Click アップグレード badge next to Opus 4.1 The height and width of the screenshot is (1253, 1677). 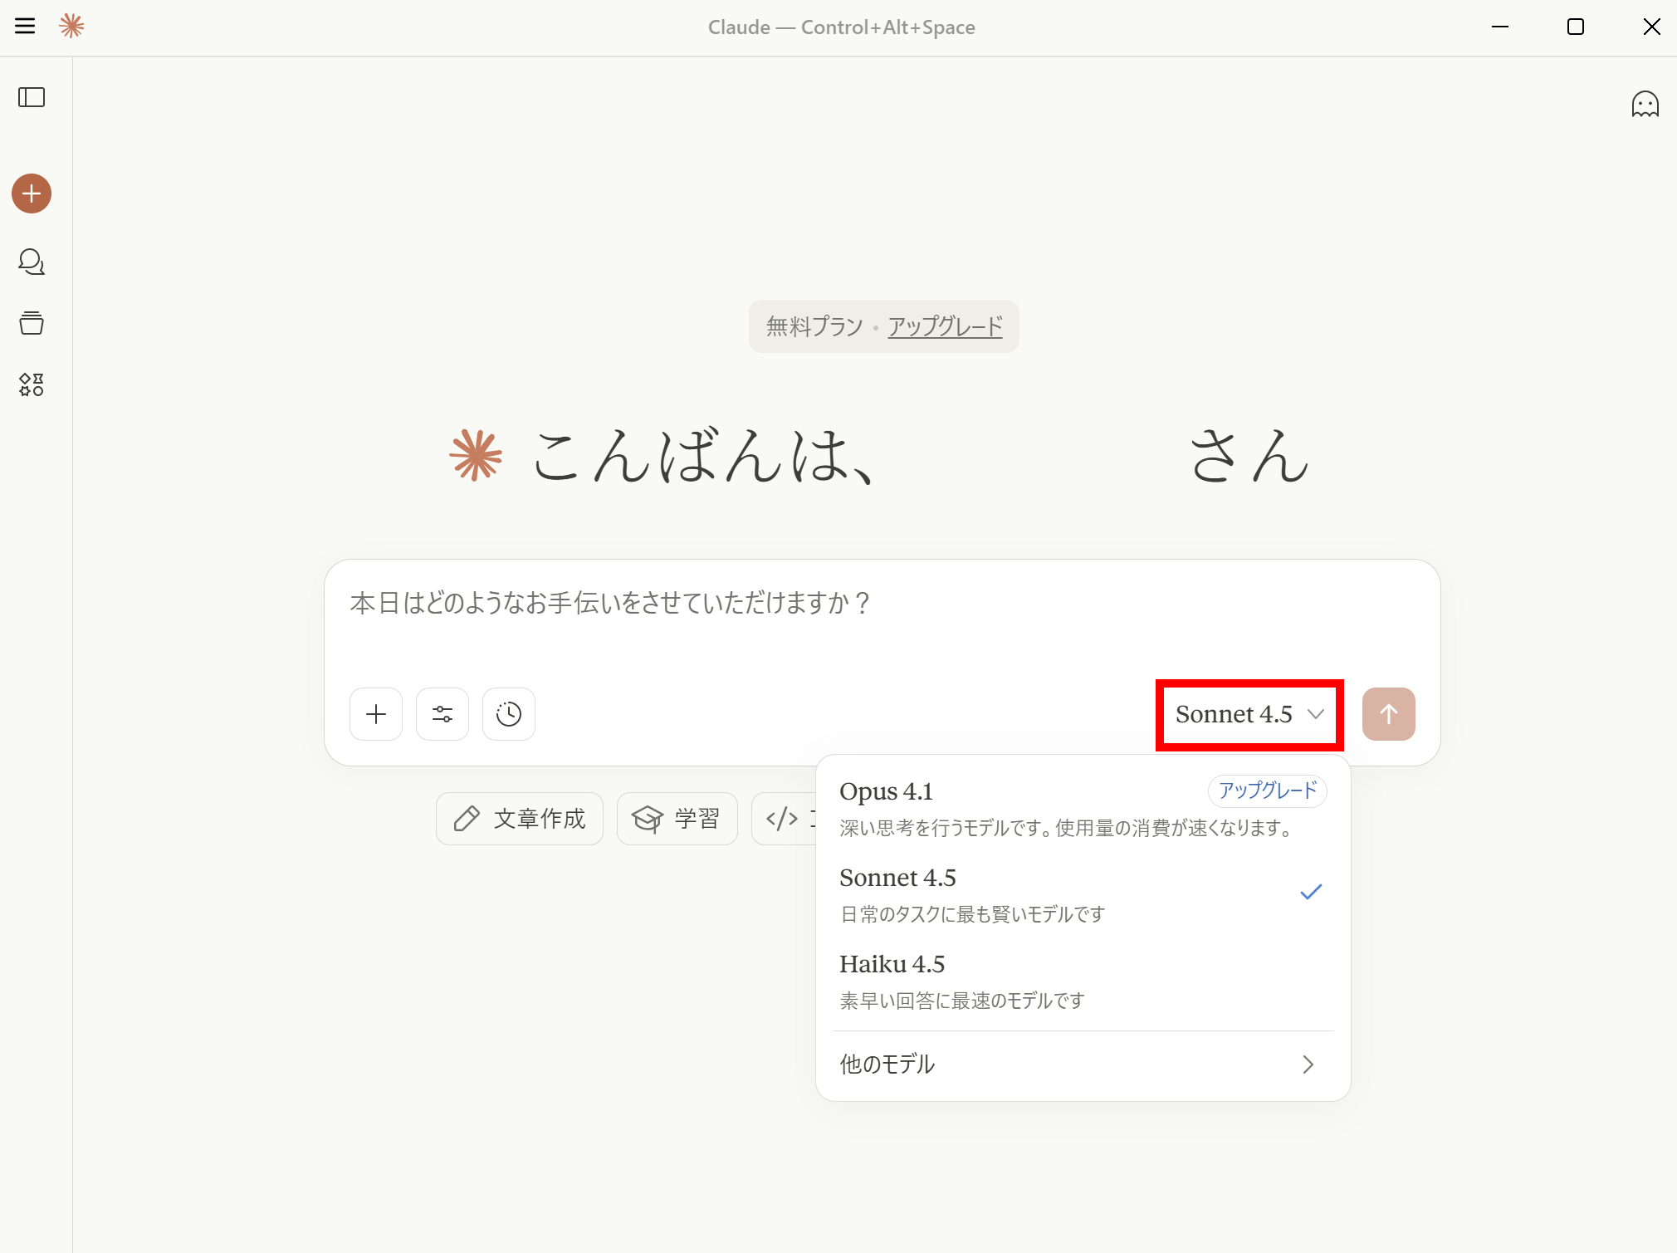click(x=1267, y=790)
